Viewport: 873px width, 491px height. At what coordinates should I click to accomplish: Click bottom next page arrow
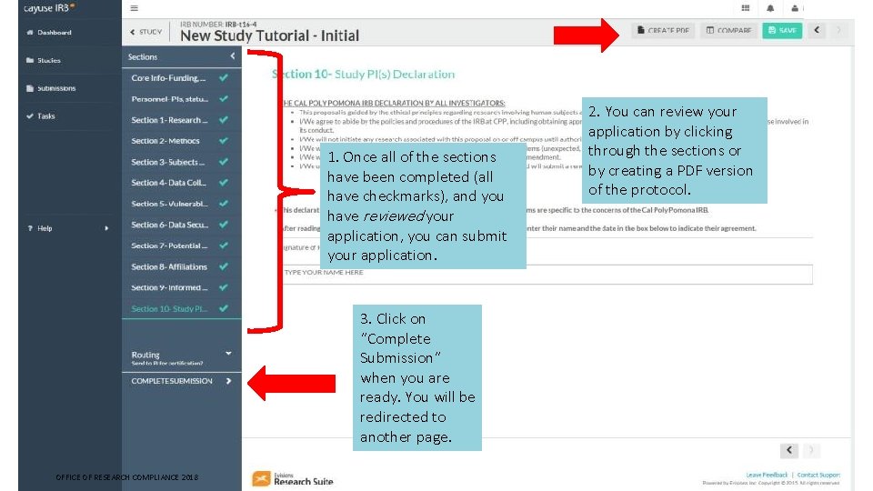click(x=811, y=450)
